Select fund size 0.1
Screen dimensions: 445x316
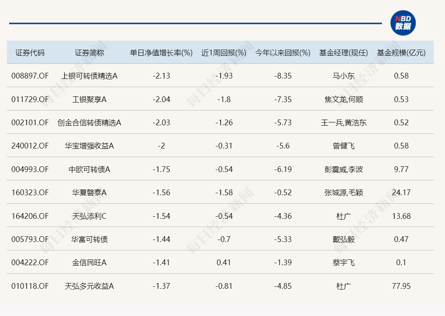click(401, 263)
